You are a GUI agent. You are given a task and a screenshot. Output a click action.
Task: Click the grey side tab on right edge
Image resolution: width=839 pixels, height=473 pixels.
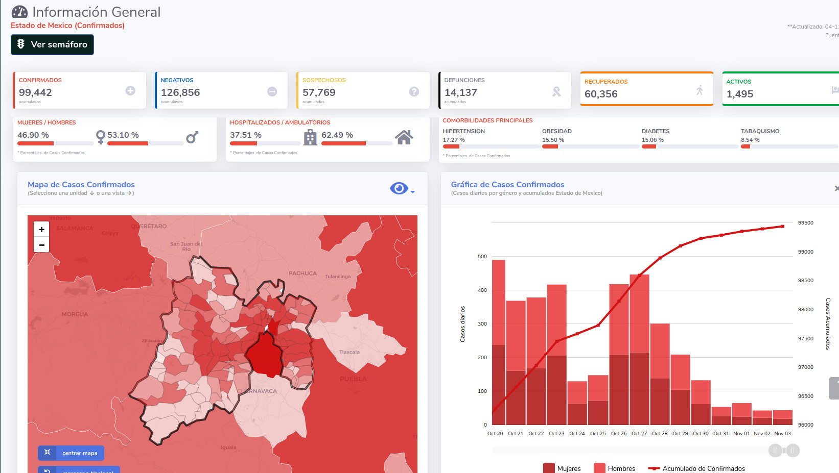pyautogui.click(x=834, y=388)
